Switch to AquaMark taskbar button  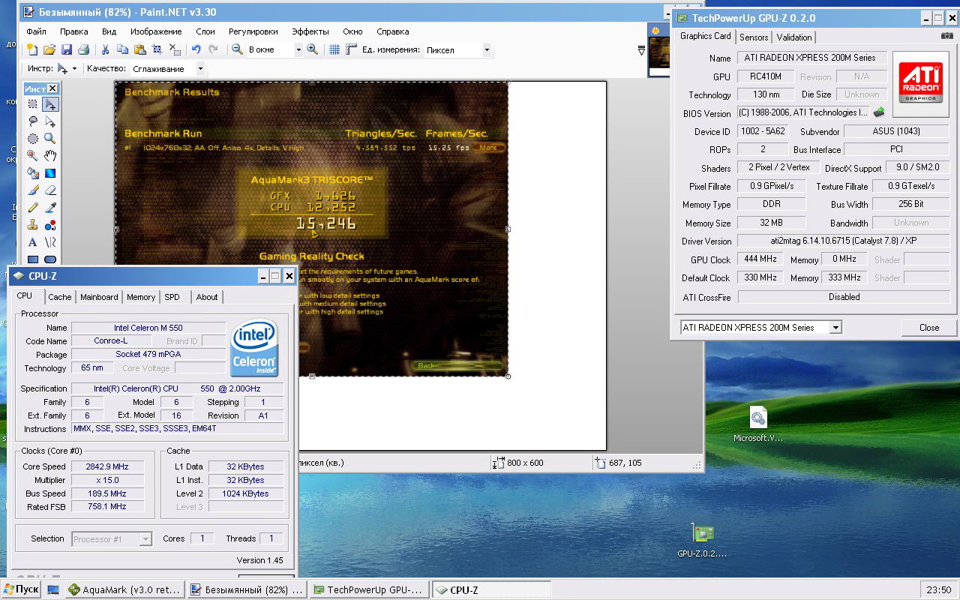pyautogui.click(x=124, y=590)
